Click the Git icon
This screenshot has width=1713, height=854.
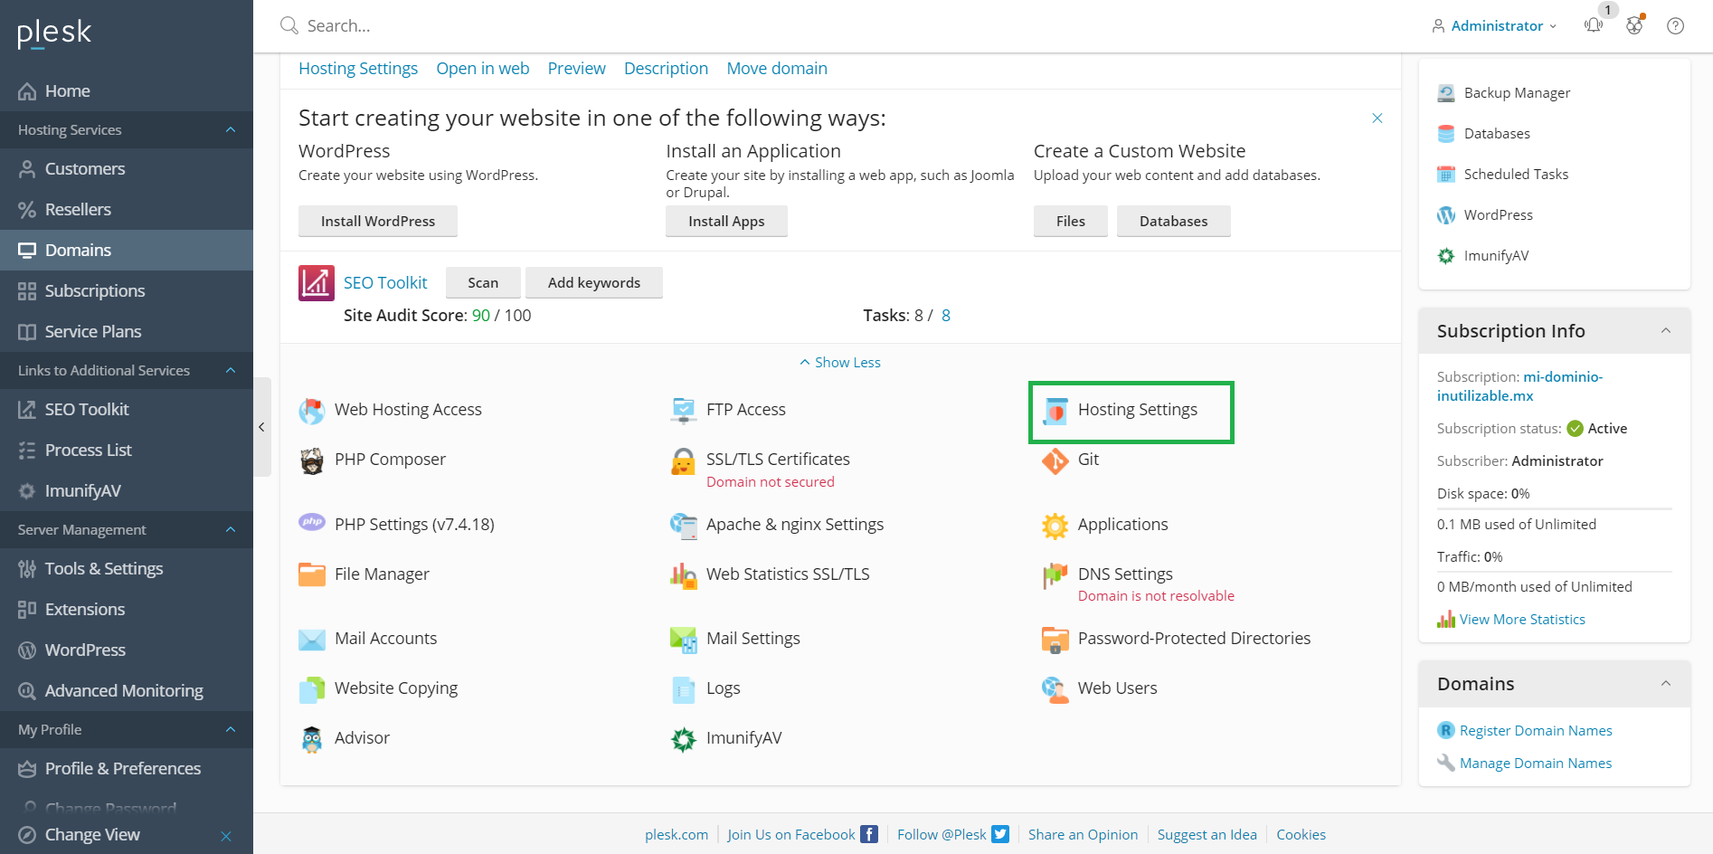1055,460
